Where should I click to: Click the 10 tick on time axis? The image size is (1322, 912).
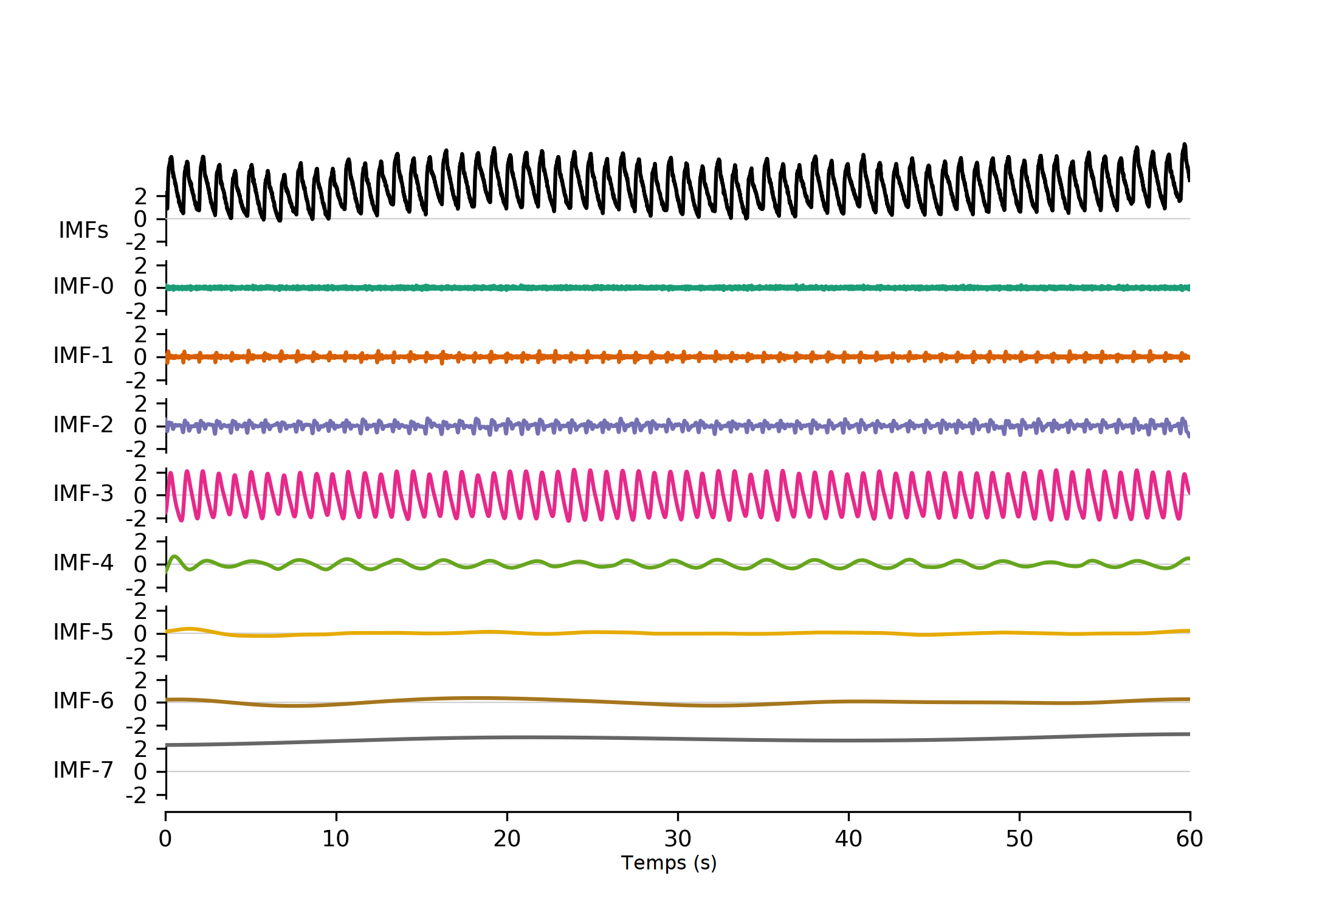pos(336,840)
